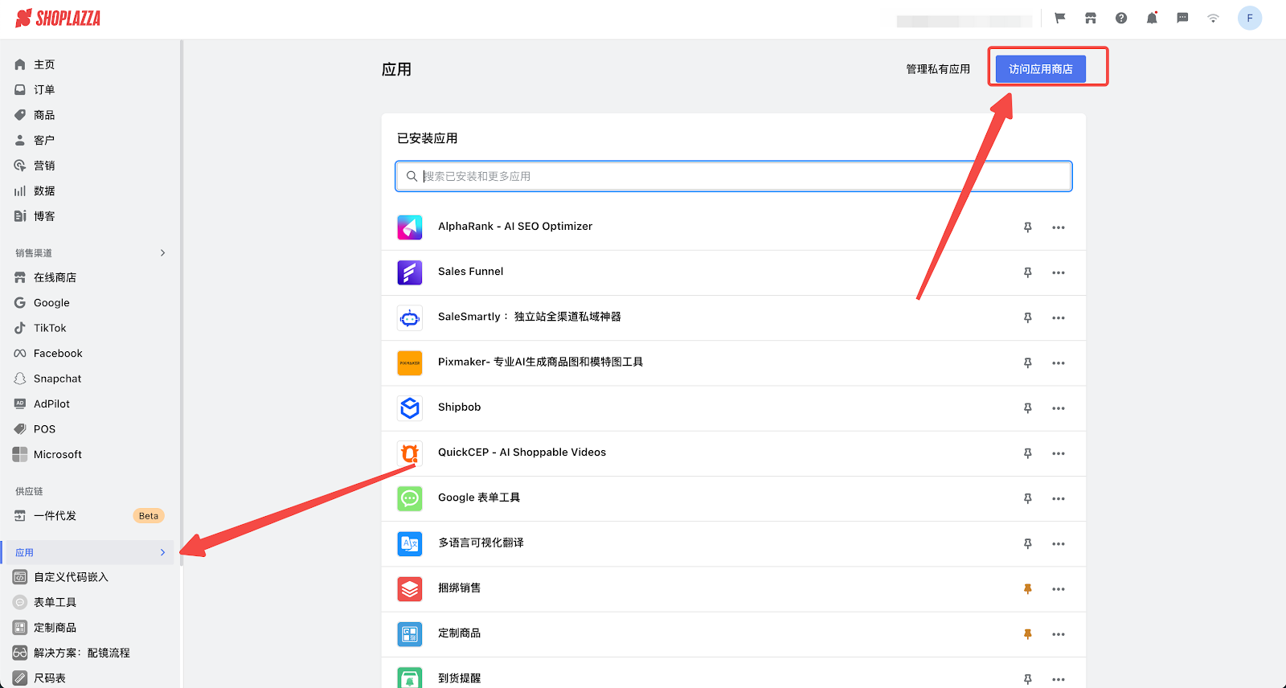The height and width of the screenshot is (688, 1286).
Task: Open the AlphaRank app icon
Action: point(410,227)
